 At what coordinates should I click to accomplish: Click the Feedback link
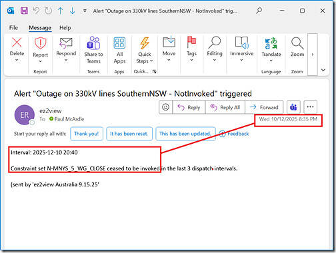234,134
